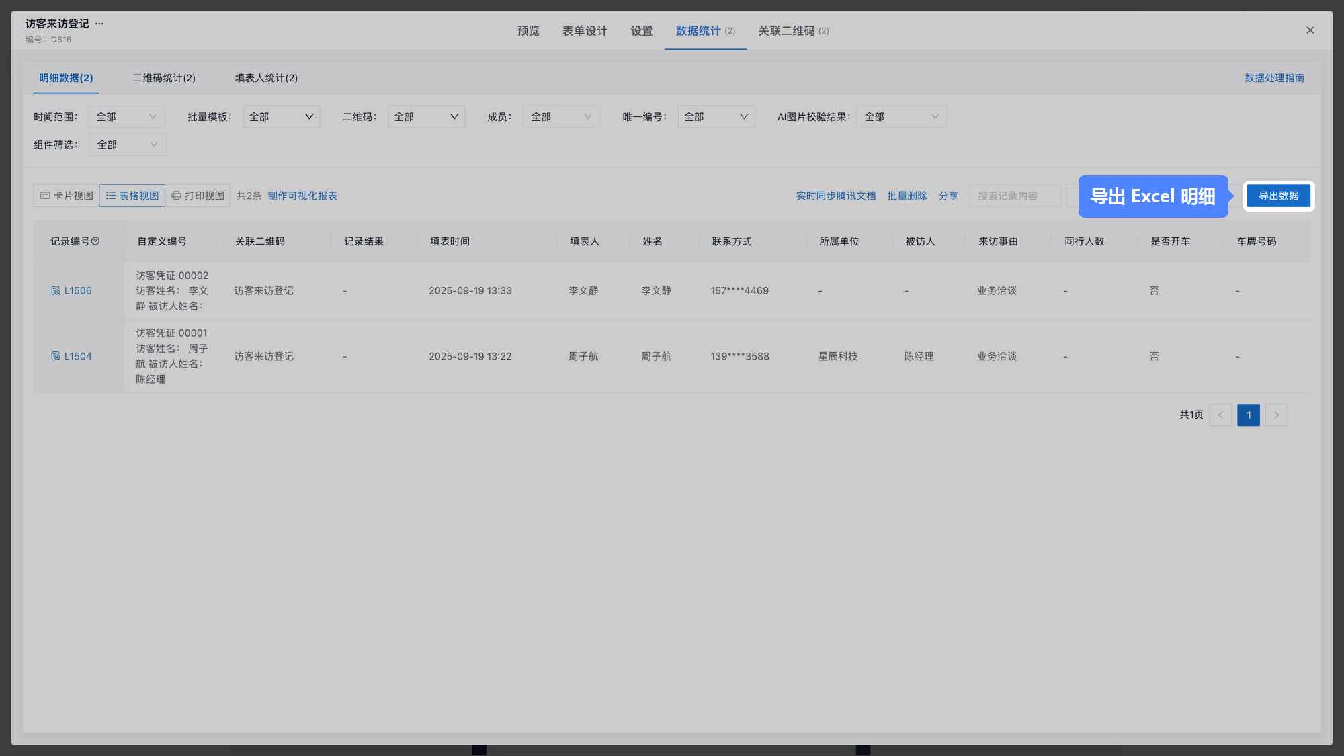The width and height of the screenshot is (1344, 756).
Task: Click the 分享 link
Action: point(948,196)
